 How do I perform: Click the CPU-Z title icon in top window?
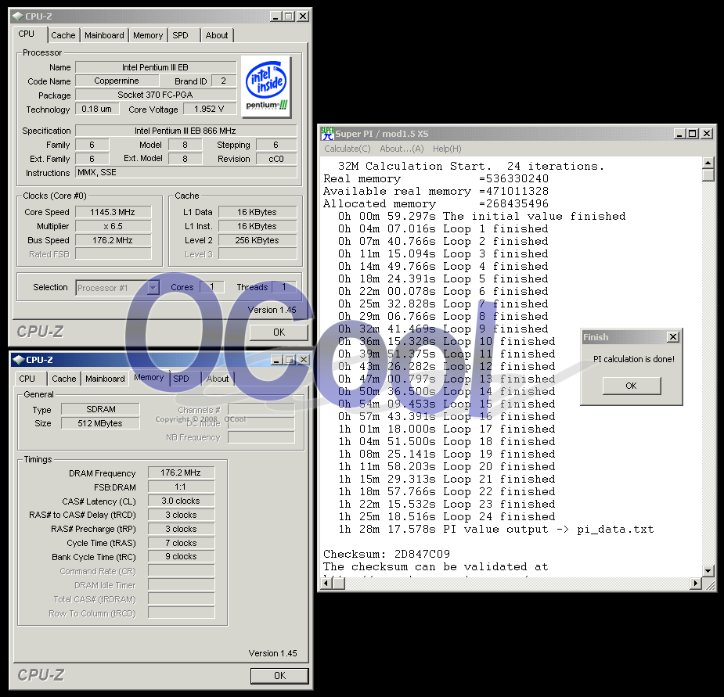17,16
